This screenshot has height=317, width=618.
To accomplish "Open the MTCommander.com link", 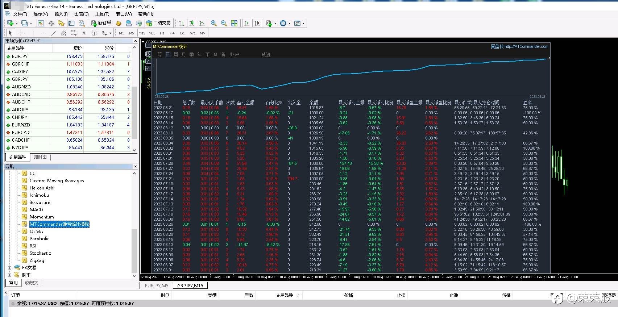I will pos(526,46).
